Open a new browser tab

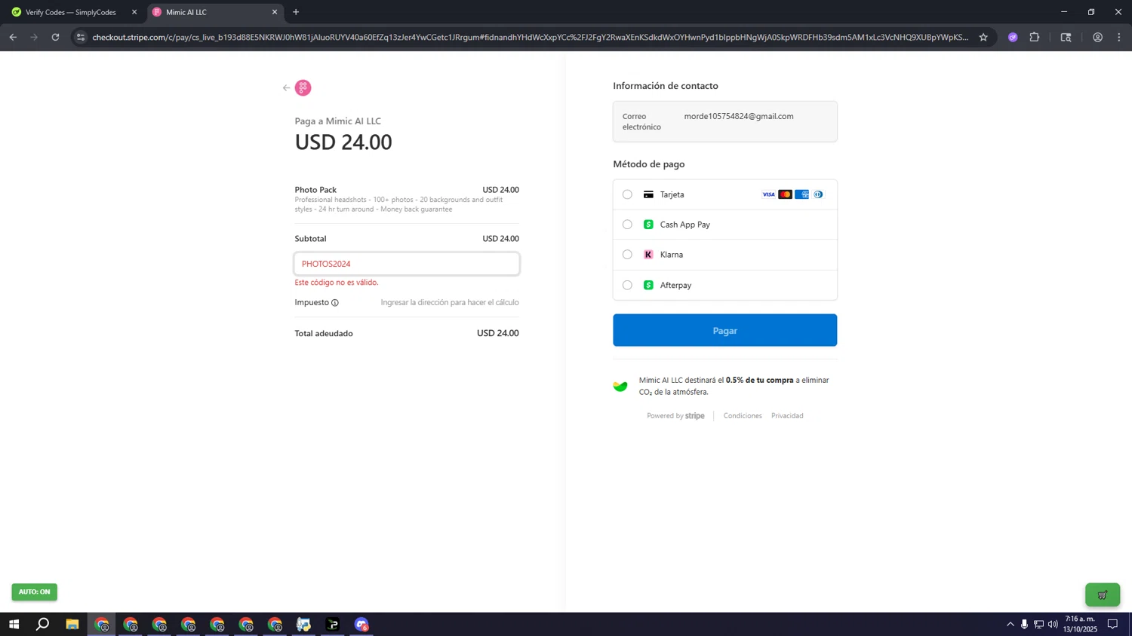[x=296, y=12]
